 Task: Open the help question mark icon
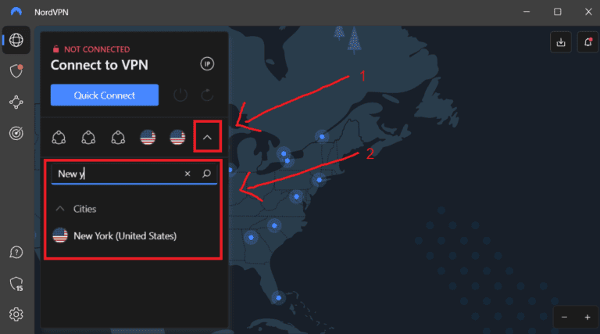[x=15, y=252]
